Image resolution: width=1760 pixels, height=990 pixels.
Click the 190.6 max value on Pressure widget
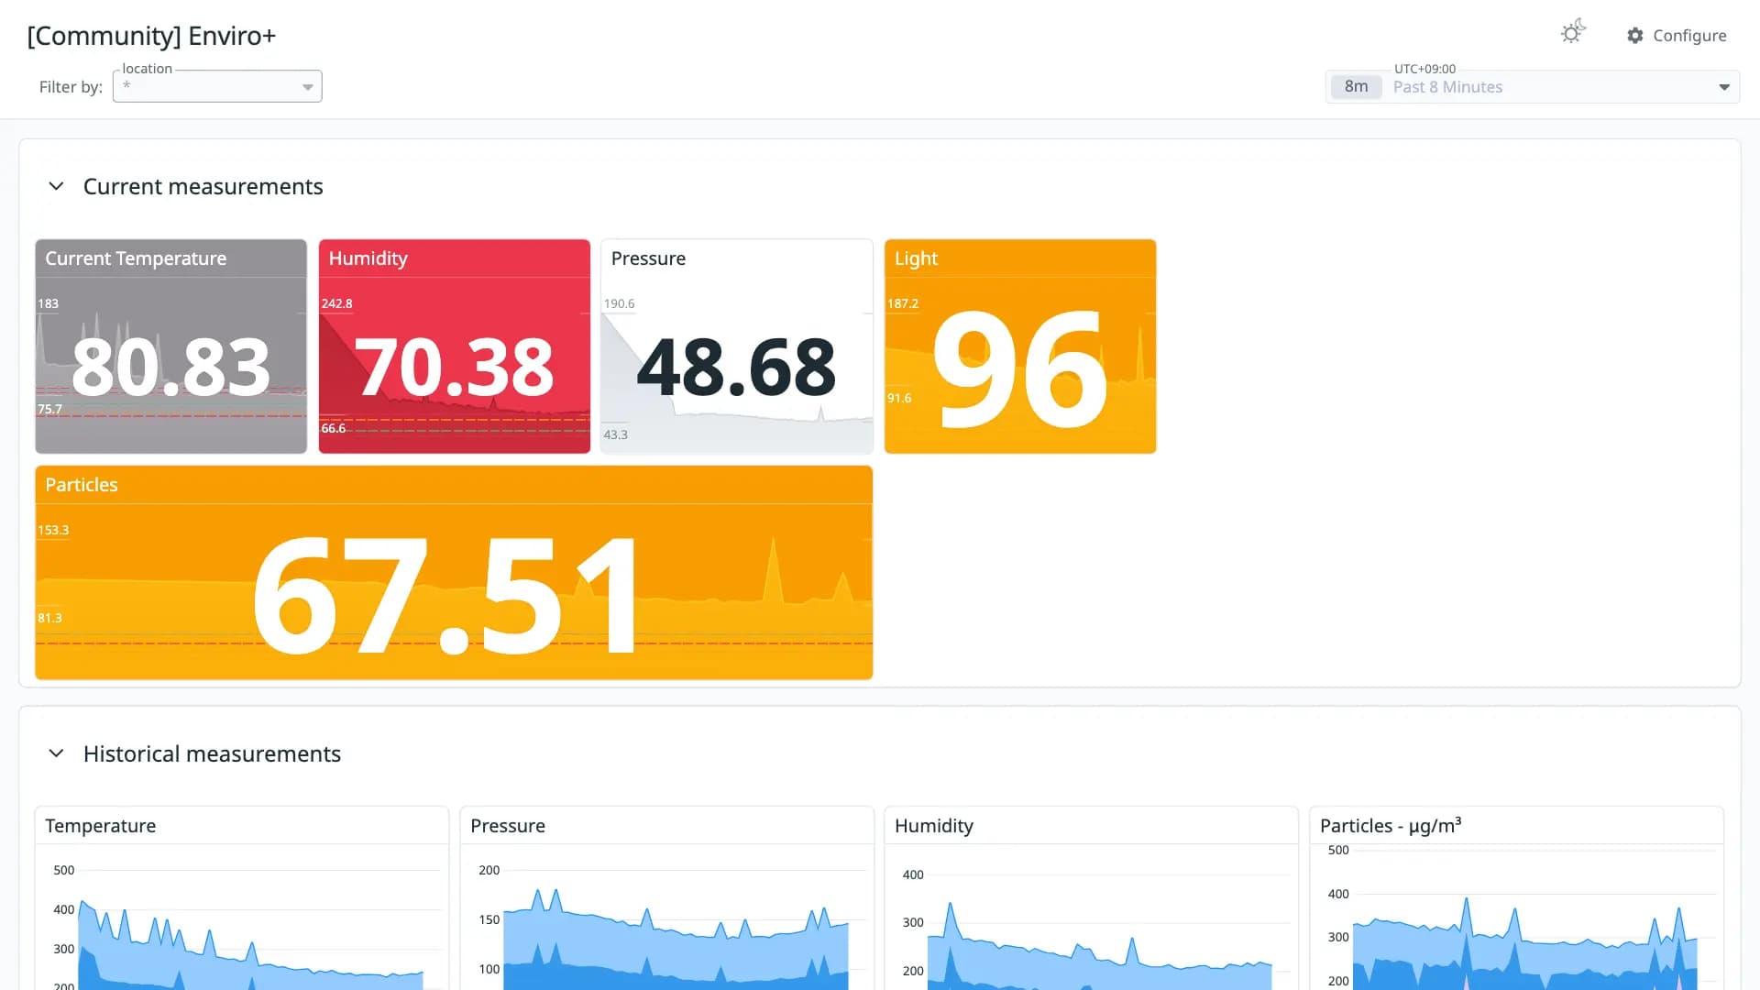(619, 303)
